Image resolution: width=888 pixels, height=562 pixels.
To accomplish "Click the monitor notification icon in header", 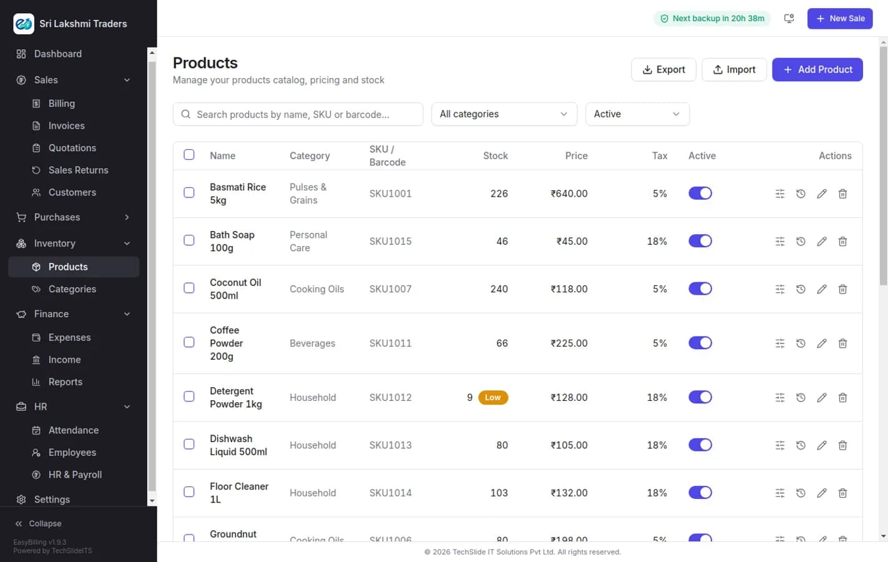I will click(x=789, y=19).
